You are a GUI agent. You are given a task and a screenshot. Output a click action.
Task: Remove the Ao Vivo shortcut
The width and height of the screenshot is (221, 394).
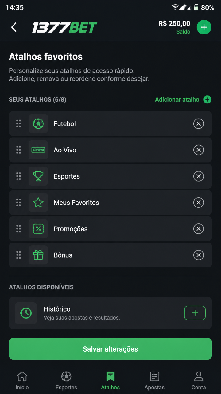199,150
